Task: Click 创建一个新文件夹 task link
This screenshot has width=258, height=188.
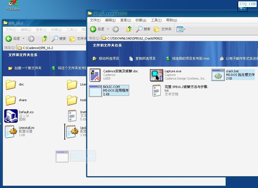Action: [25, 68]
